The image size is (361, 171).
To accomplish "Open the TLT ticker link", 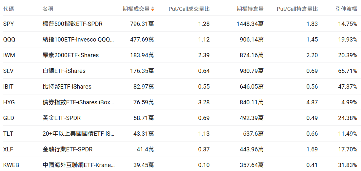I will coord(8,134).
